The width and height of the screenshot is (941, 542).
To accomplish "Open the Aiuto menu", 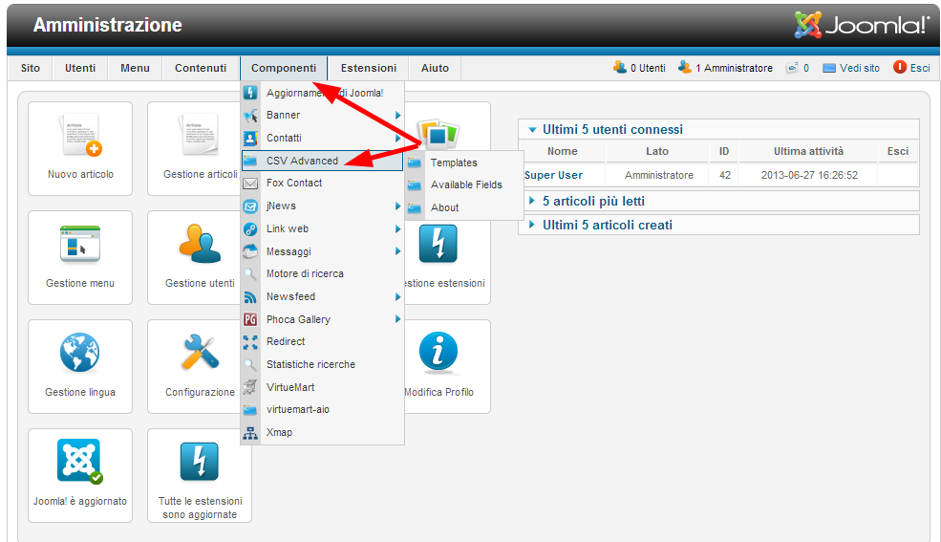I will coord(435,68).
